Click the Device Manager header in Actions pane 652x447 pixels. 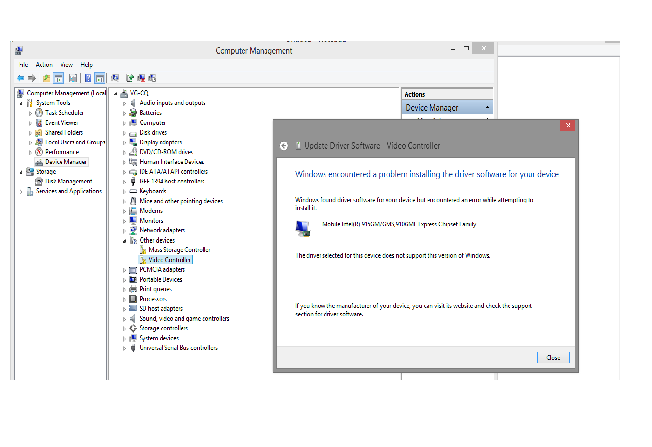(x=447, y=107)
